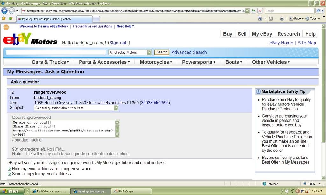Go forward with the browser Forward arrow
Screen dimensions: 326x195
12,10
